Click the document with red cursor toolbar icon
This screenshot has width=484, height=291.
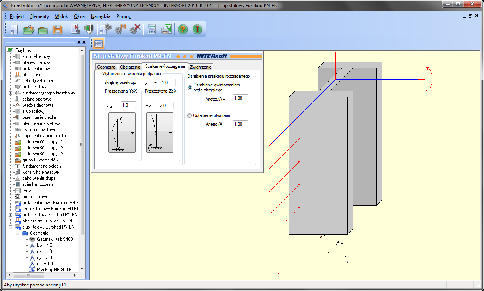pyautogui.click(x=75, y=29)
